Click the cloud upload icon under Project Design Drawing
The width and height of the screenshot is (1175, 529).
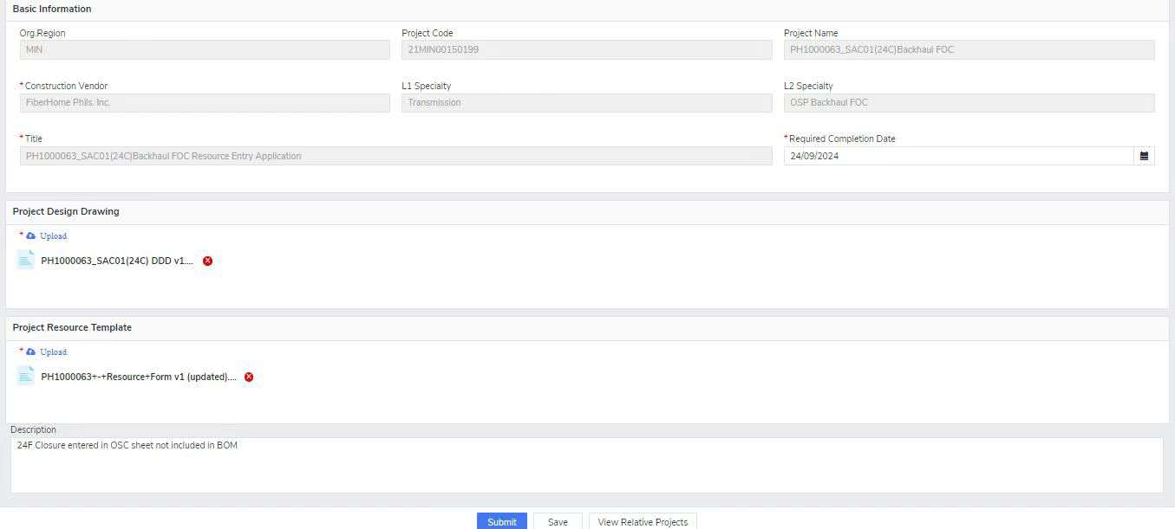click(x=31, y=235)
